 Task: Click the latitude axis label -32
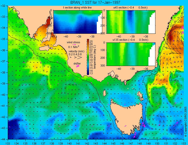[x=3, y=5]
